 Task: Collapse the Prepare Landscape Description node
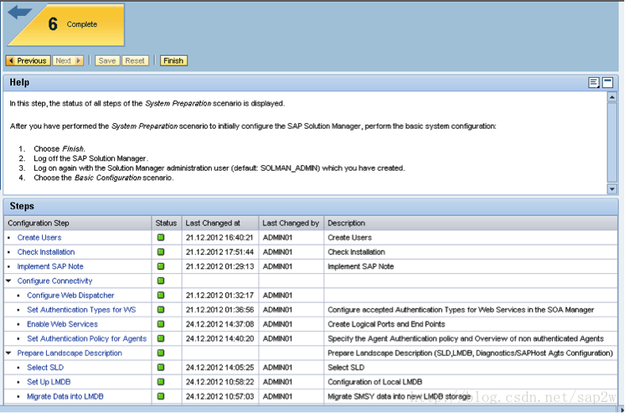pos(9,353)
